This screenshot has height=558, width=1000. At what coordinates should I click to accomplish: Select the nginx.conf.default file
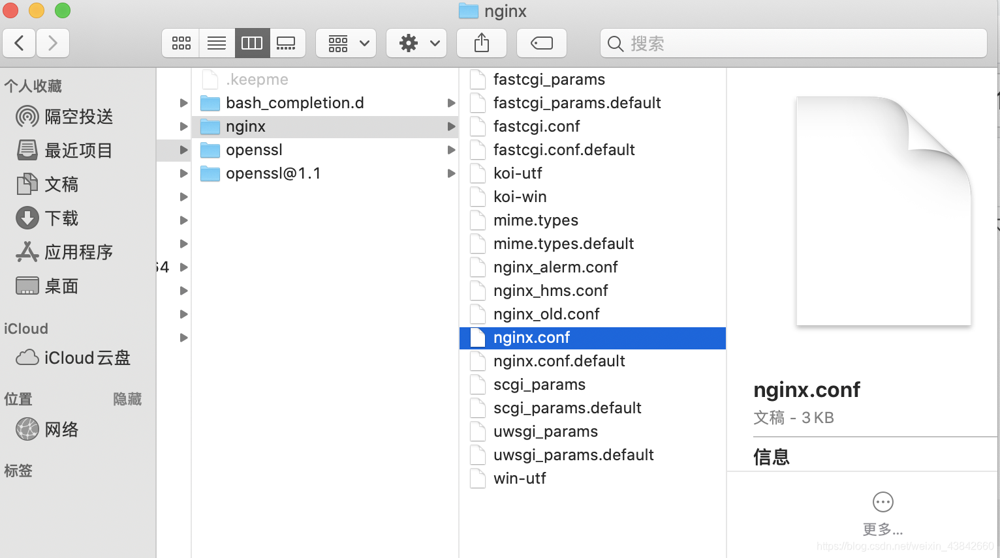coord(593,361)
